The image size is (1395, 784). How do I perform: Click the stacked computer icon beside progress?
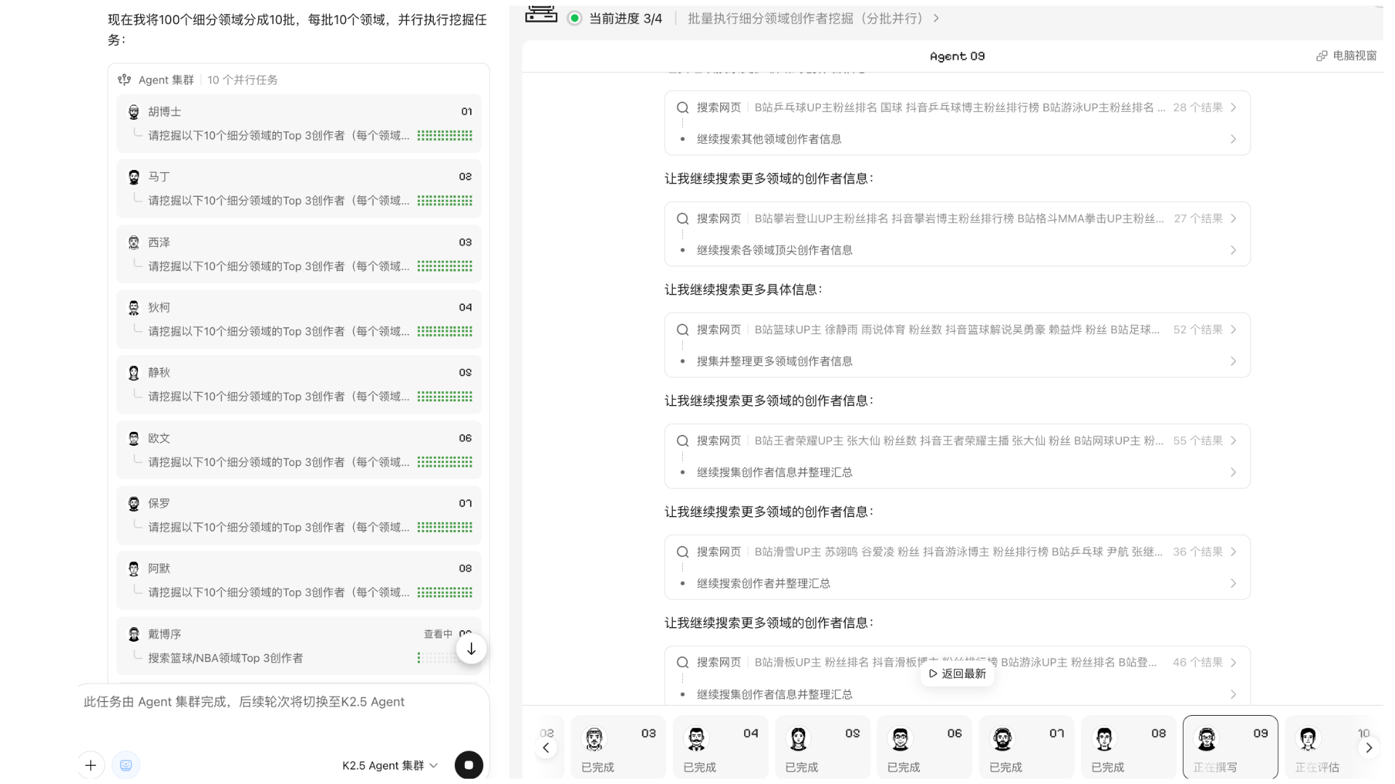pos(541,14)
